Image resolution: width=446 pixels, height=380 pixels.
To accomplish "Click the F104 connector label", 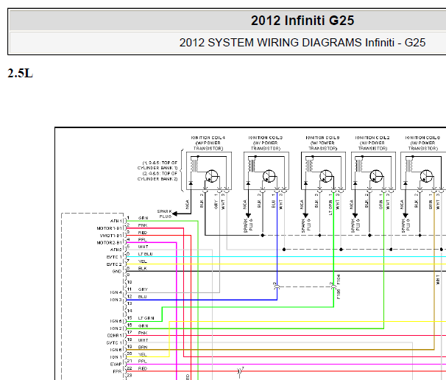I will tap(339, 280).
